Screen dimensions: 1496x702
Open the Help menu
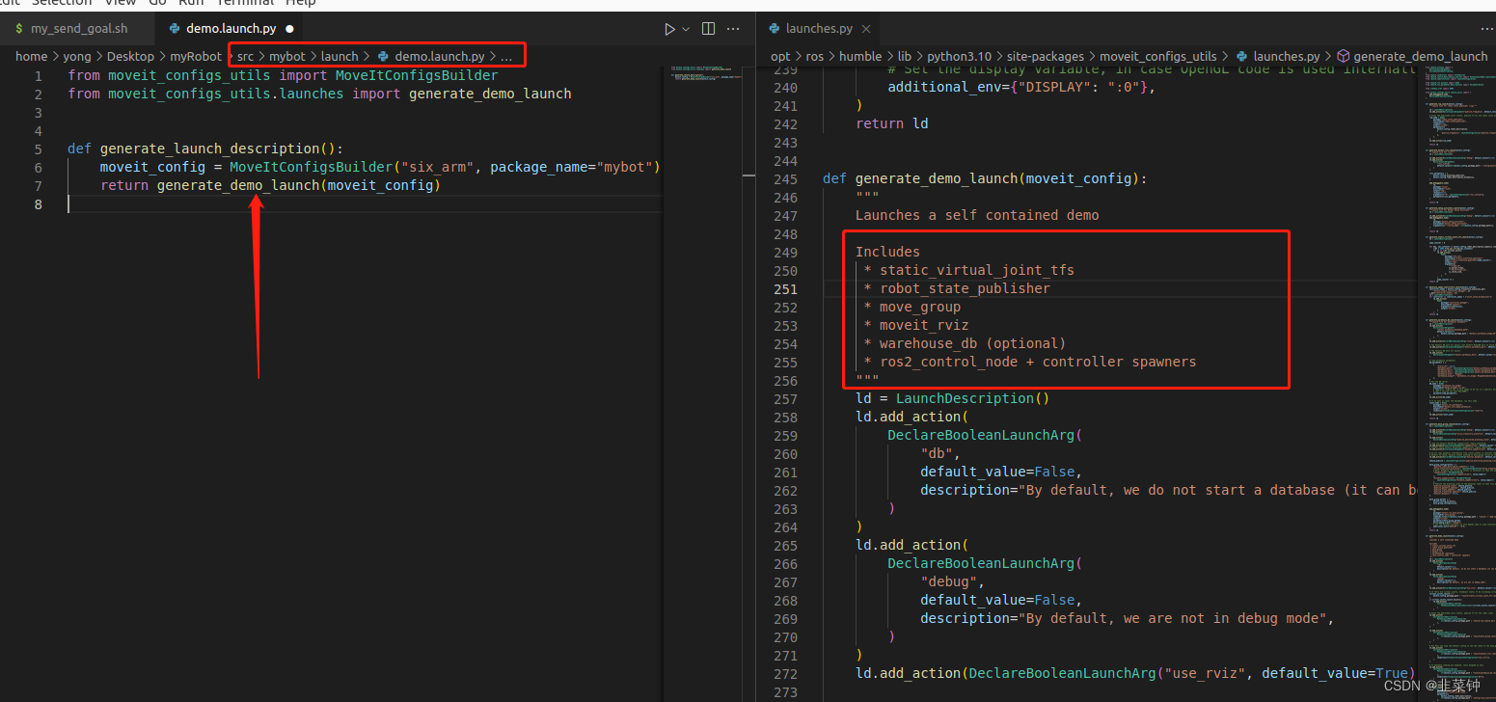301,3
